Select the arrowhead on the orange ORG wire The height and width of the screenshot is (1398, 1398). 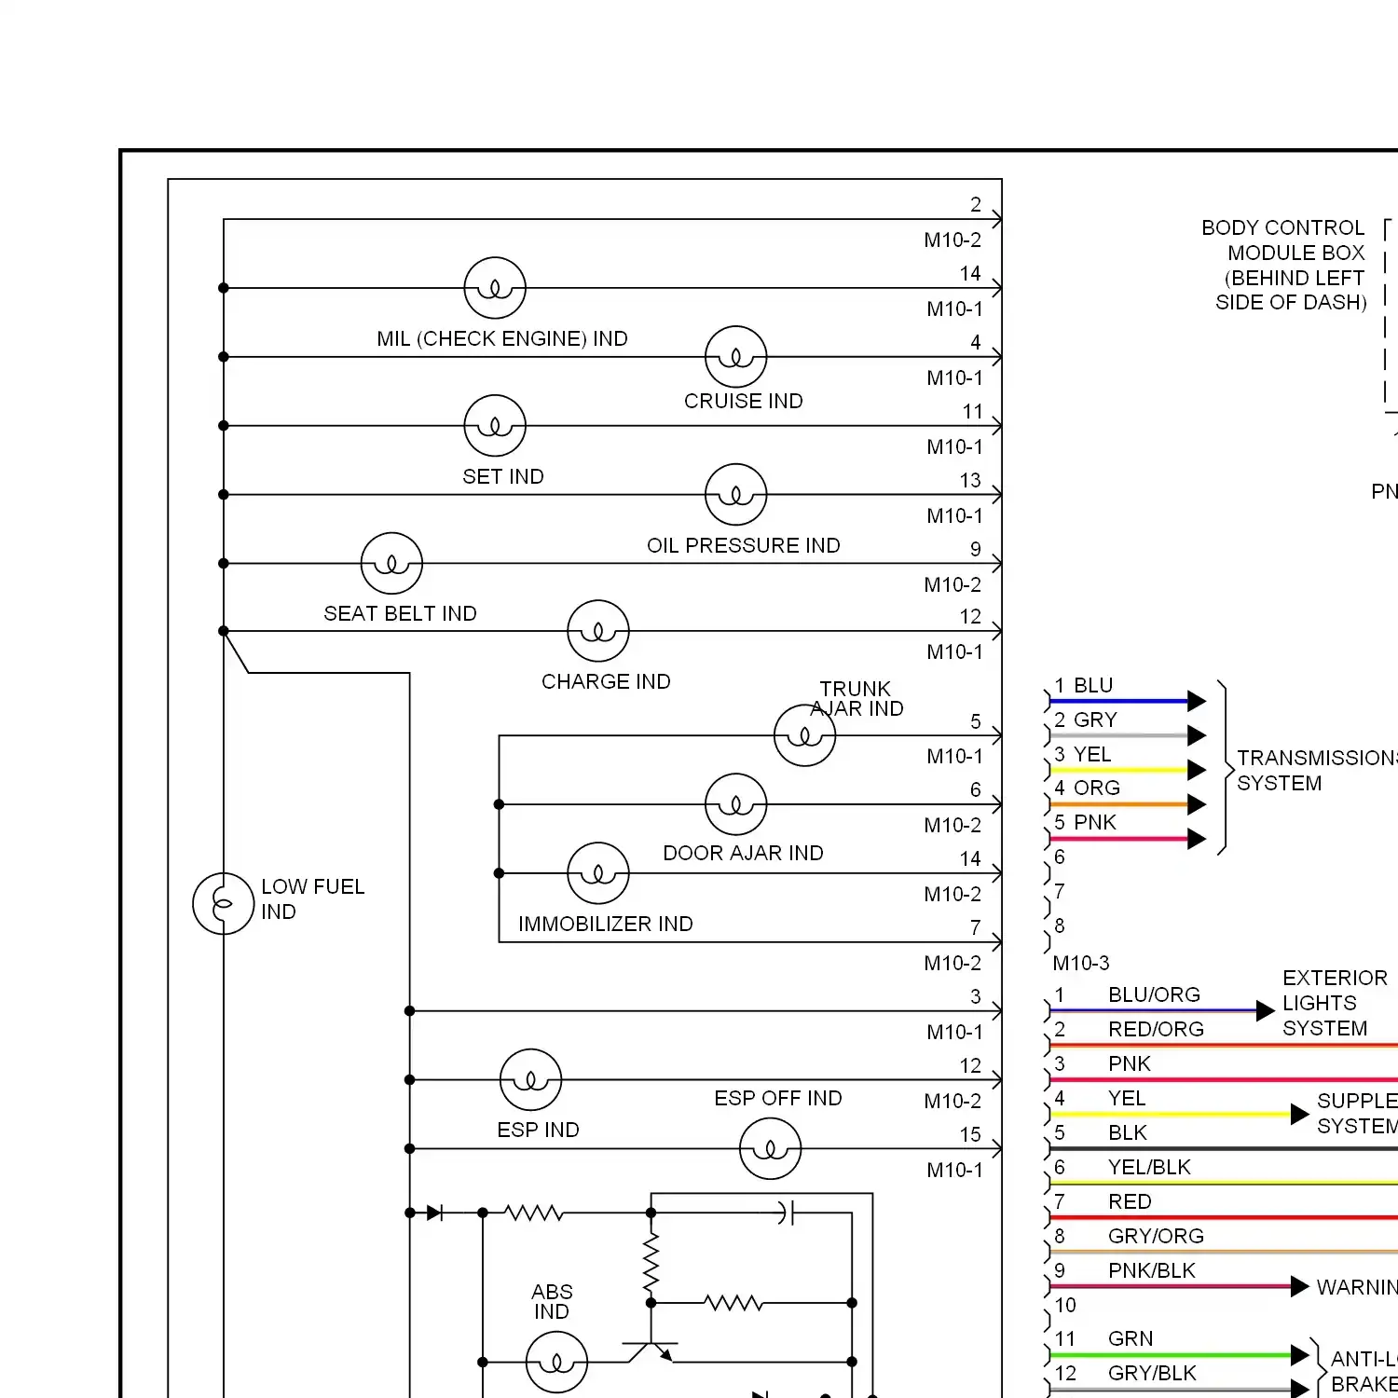coord(1198,804)
